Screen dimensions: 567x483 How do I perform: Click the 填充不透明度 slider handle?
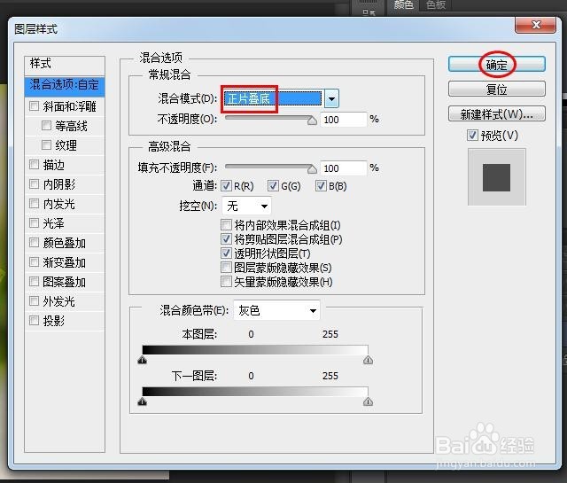click(x=312, y=169)
